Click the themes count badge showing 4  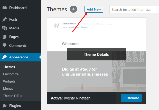click(73, 9)
